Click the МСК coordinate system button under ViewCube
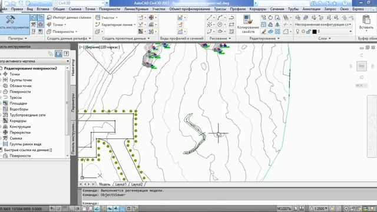377x212 pixels. point(361,85)
